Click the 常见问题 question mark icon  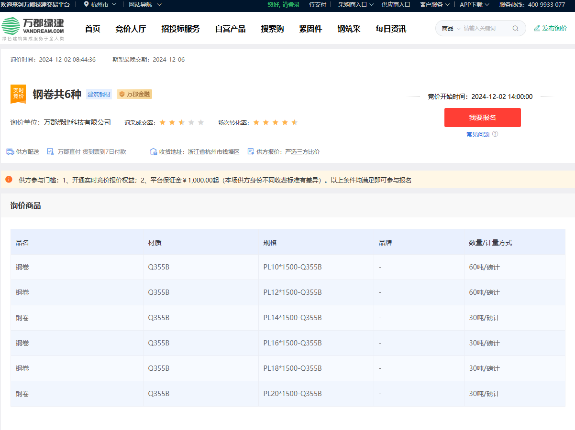click(x=495, y=134)
